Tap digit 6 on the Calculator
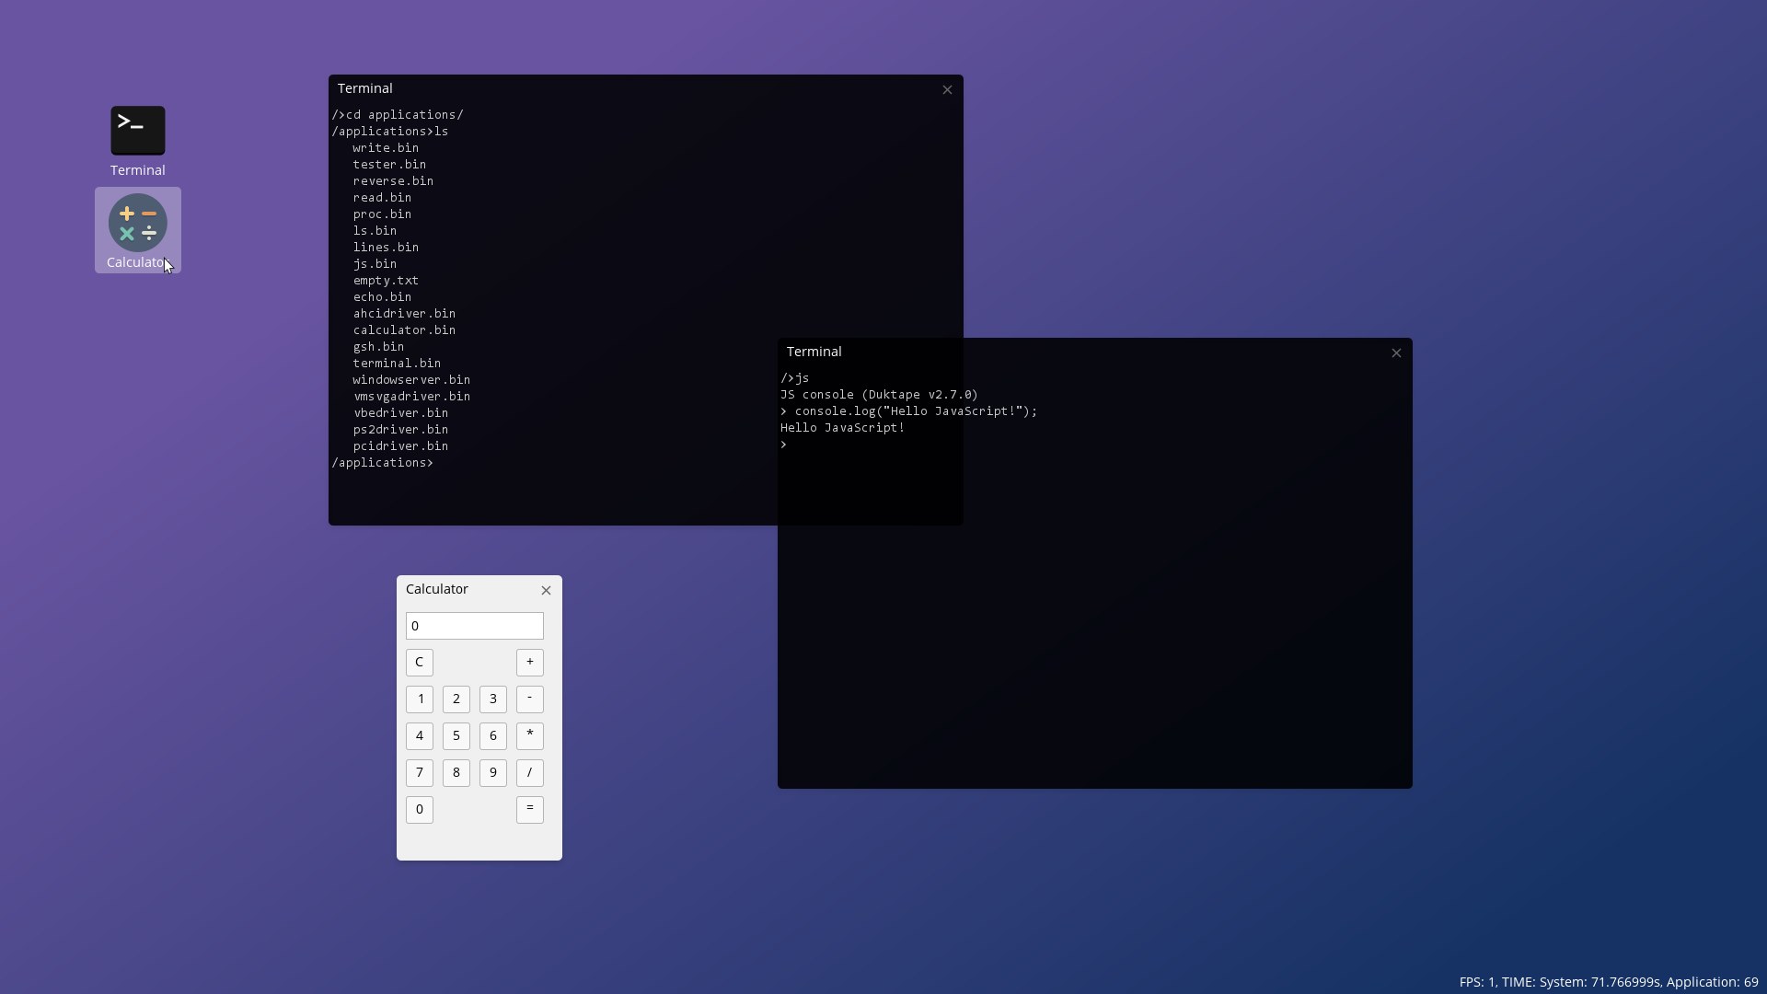The image size is (1767, 994). pyautogui.click(x=493, y=736)
